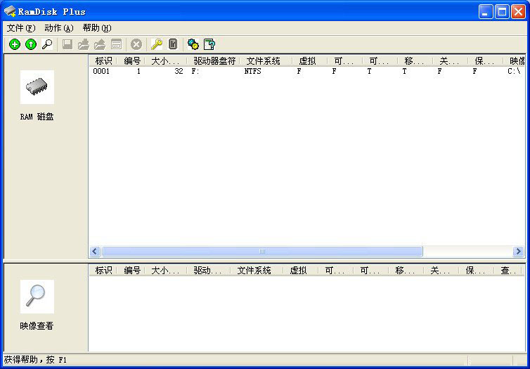Click the gray memory module toolbar icon
This screenshot has height=369, width=530.
[x=172, y=44]
